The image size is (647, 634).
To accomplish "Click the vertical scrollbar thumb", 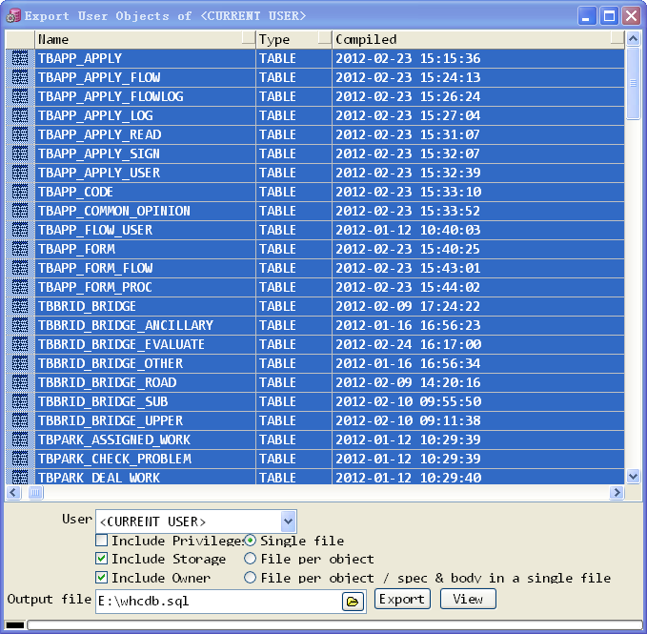I will click(x=633, y=83).
